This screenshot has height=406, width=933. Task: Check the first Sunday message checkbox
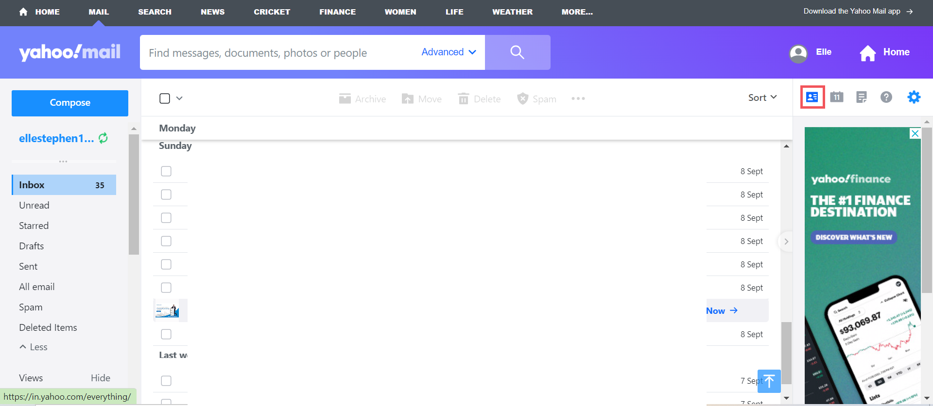166,171
